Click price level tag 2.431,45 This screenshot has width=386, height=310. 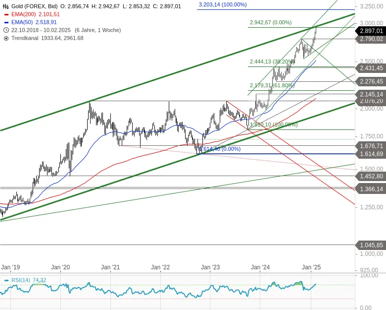[370, 68]
